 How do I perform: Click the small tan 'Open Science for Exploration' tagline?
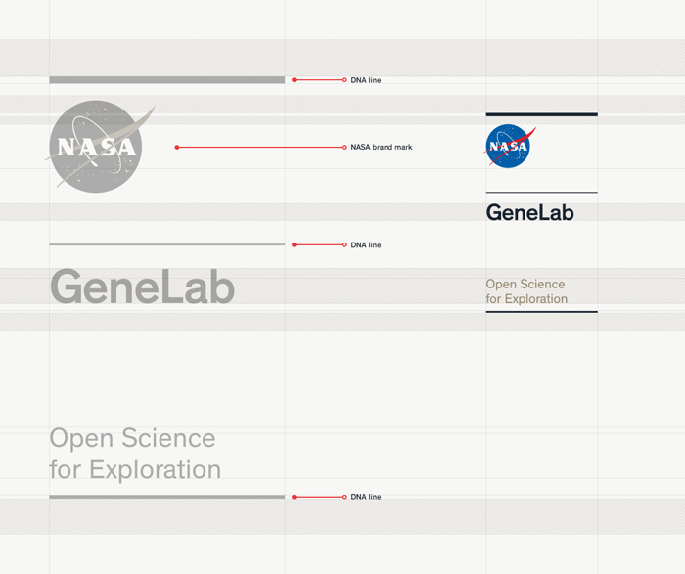coord(526,291)
